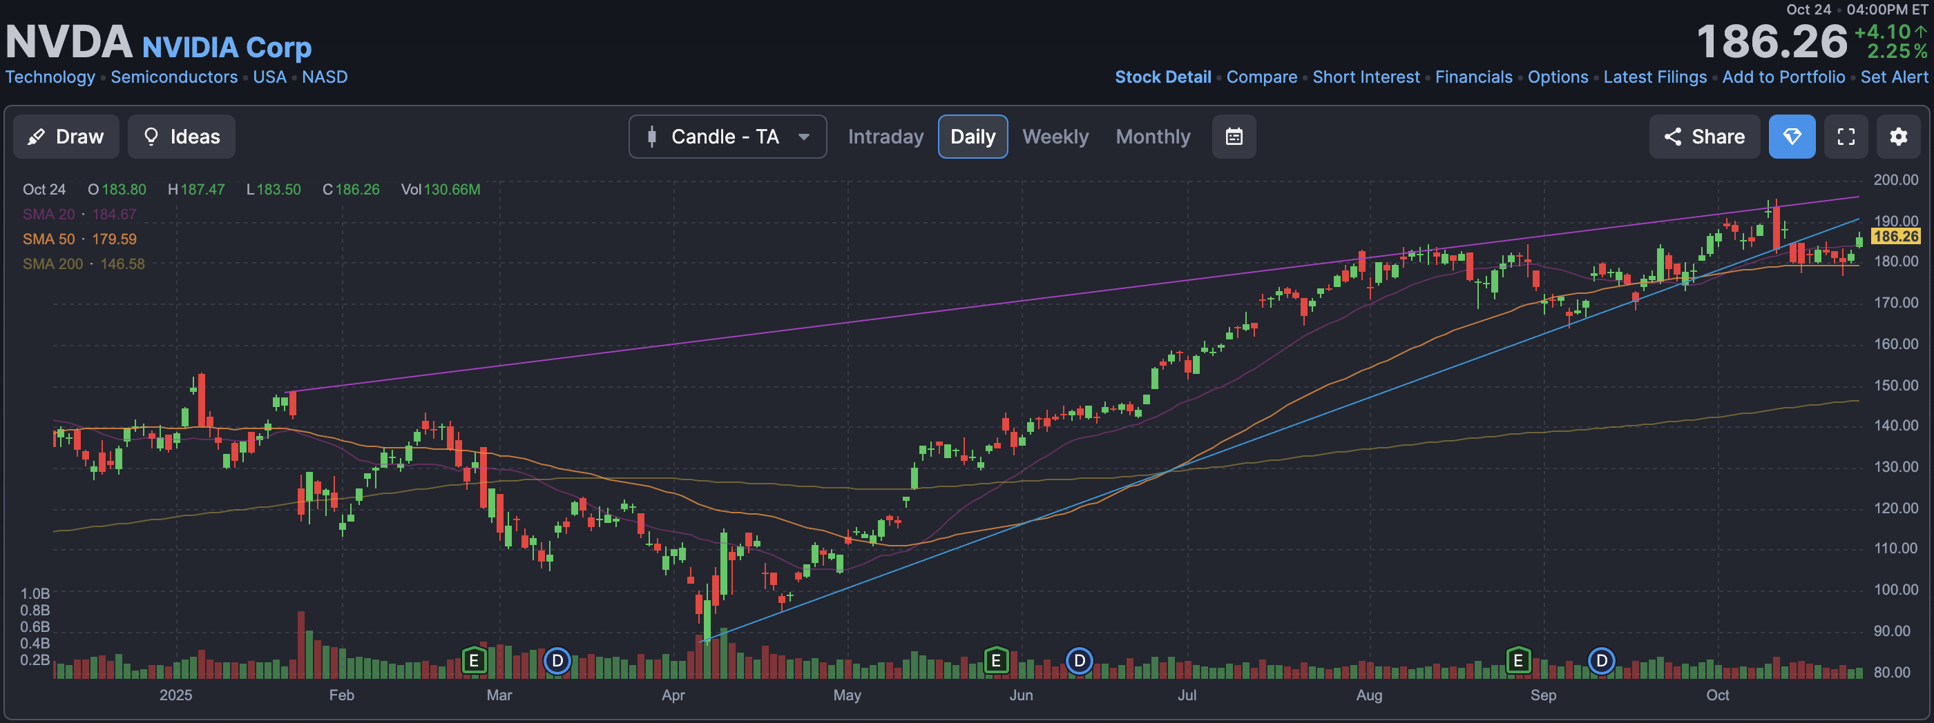Image resolution: width=1934 pixels, height=723 pixels.
Task: Click the Semiconductors industry link
Action: 174,77
